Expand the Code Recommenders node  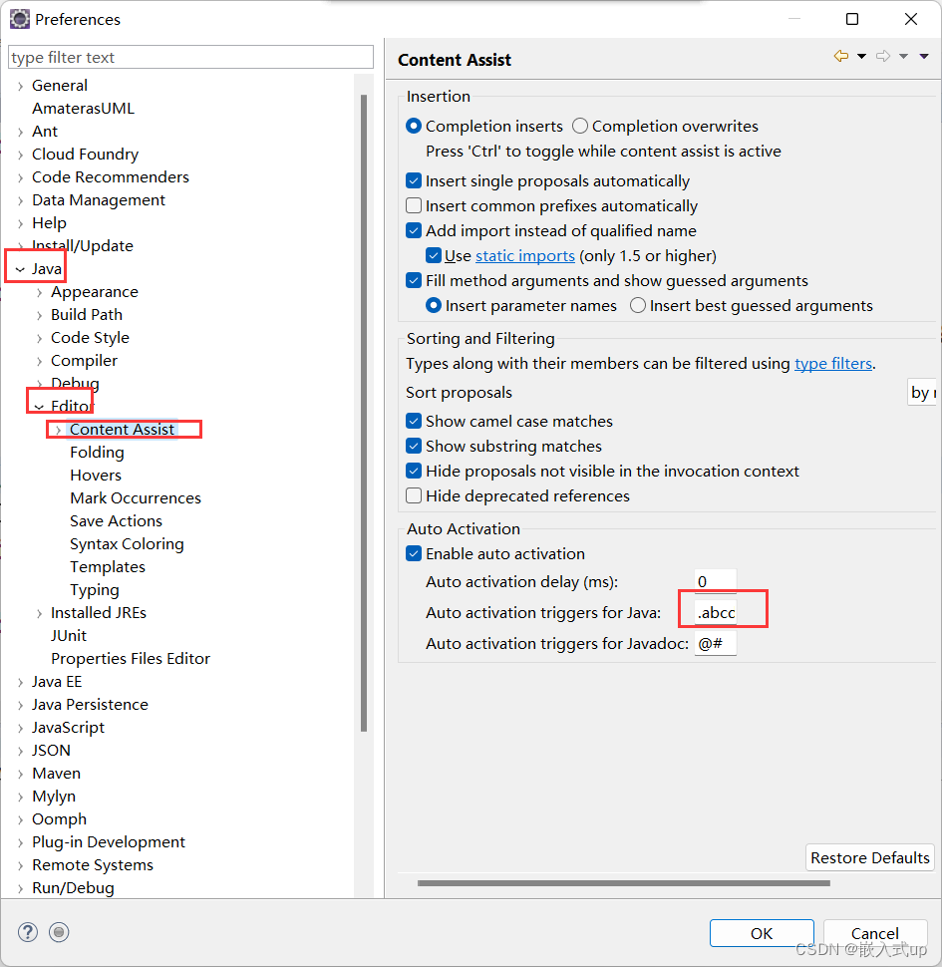20,177
